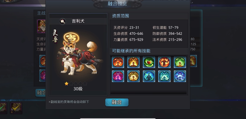This screenshot has height=119, width=246.
Task: Tap the magenta purple demon skill icon
Action: 118,76
